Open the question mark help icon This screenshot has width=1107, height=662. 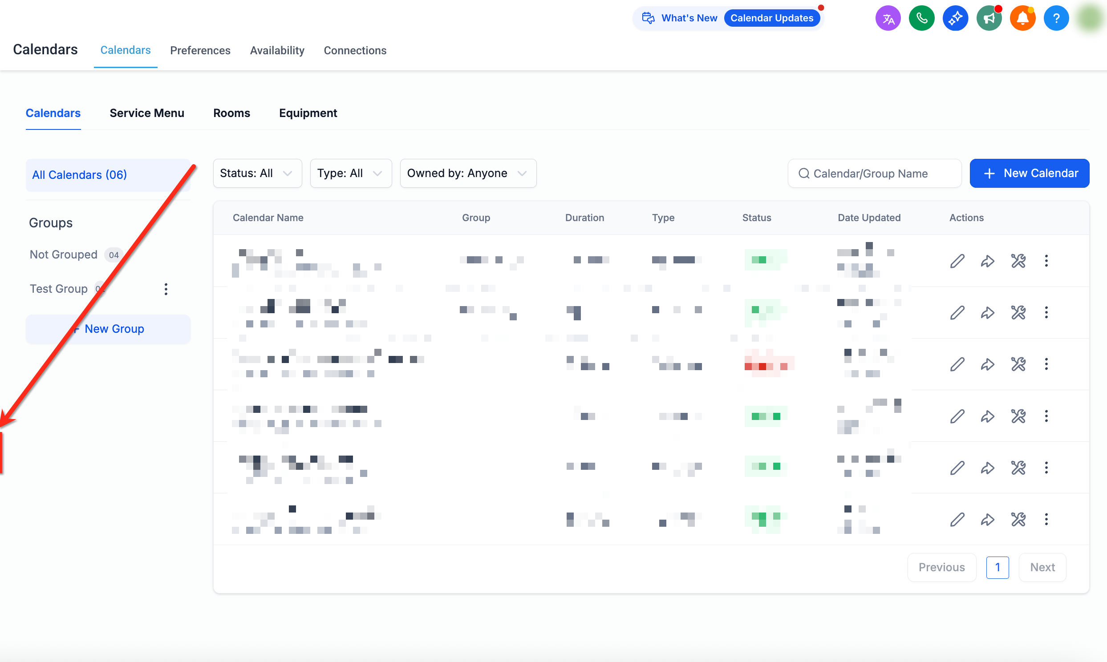point(1056,18)
